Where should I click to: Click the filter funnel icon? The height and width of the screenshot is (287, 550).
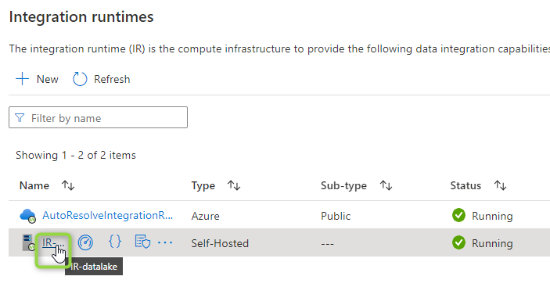point(20,118)
